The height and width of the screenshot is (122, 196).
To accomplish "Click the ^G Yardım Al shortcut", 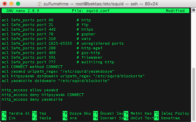I will 16,113.
